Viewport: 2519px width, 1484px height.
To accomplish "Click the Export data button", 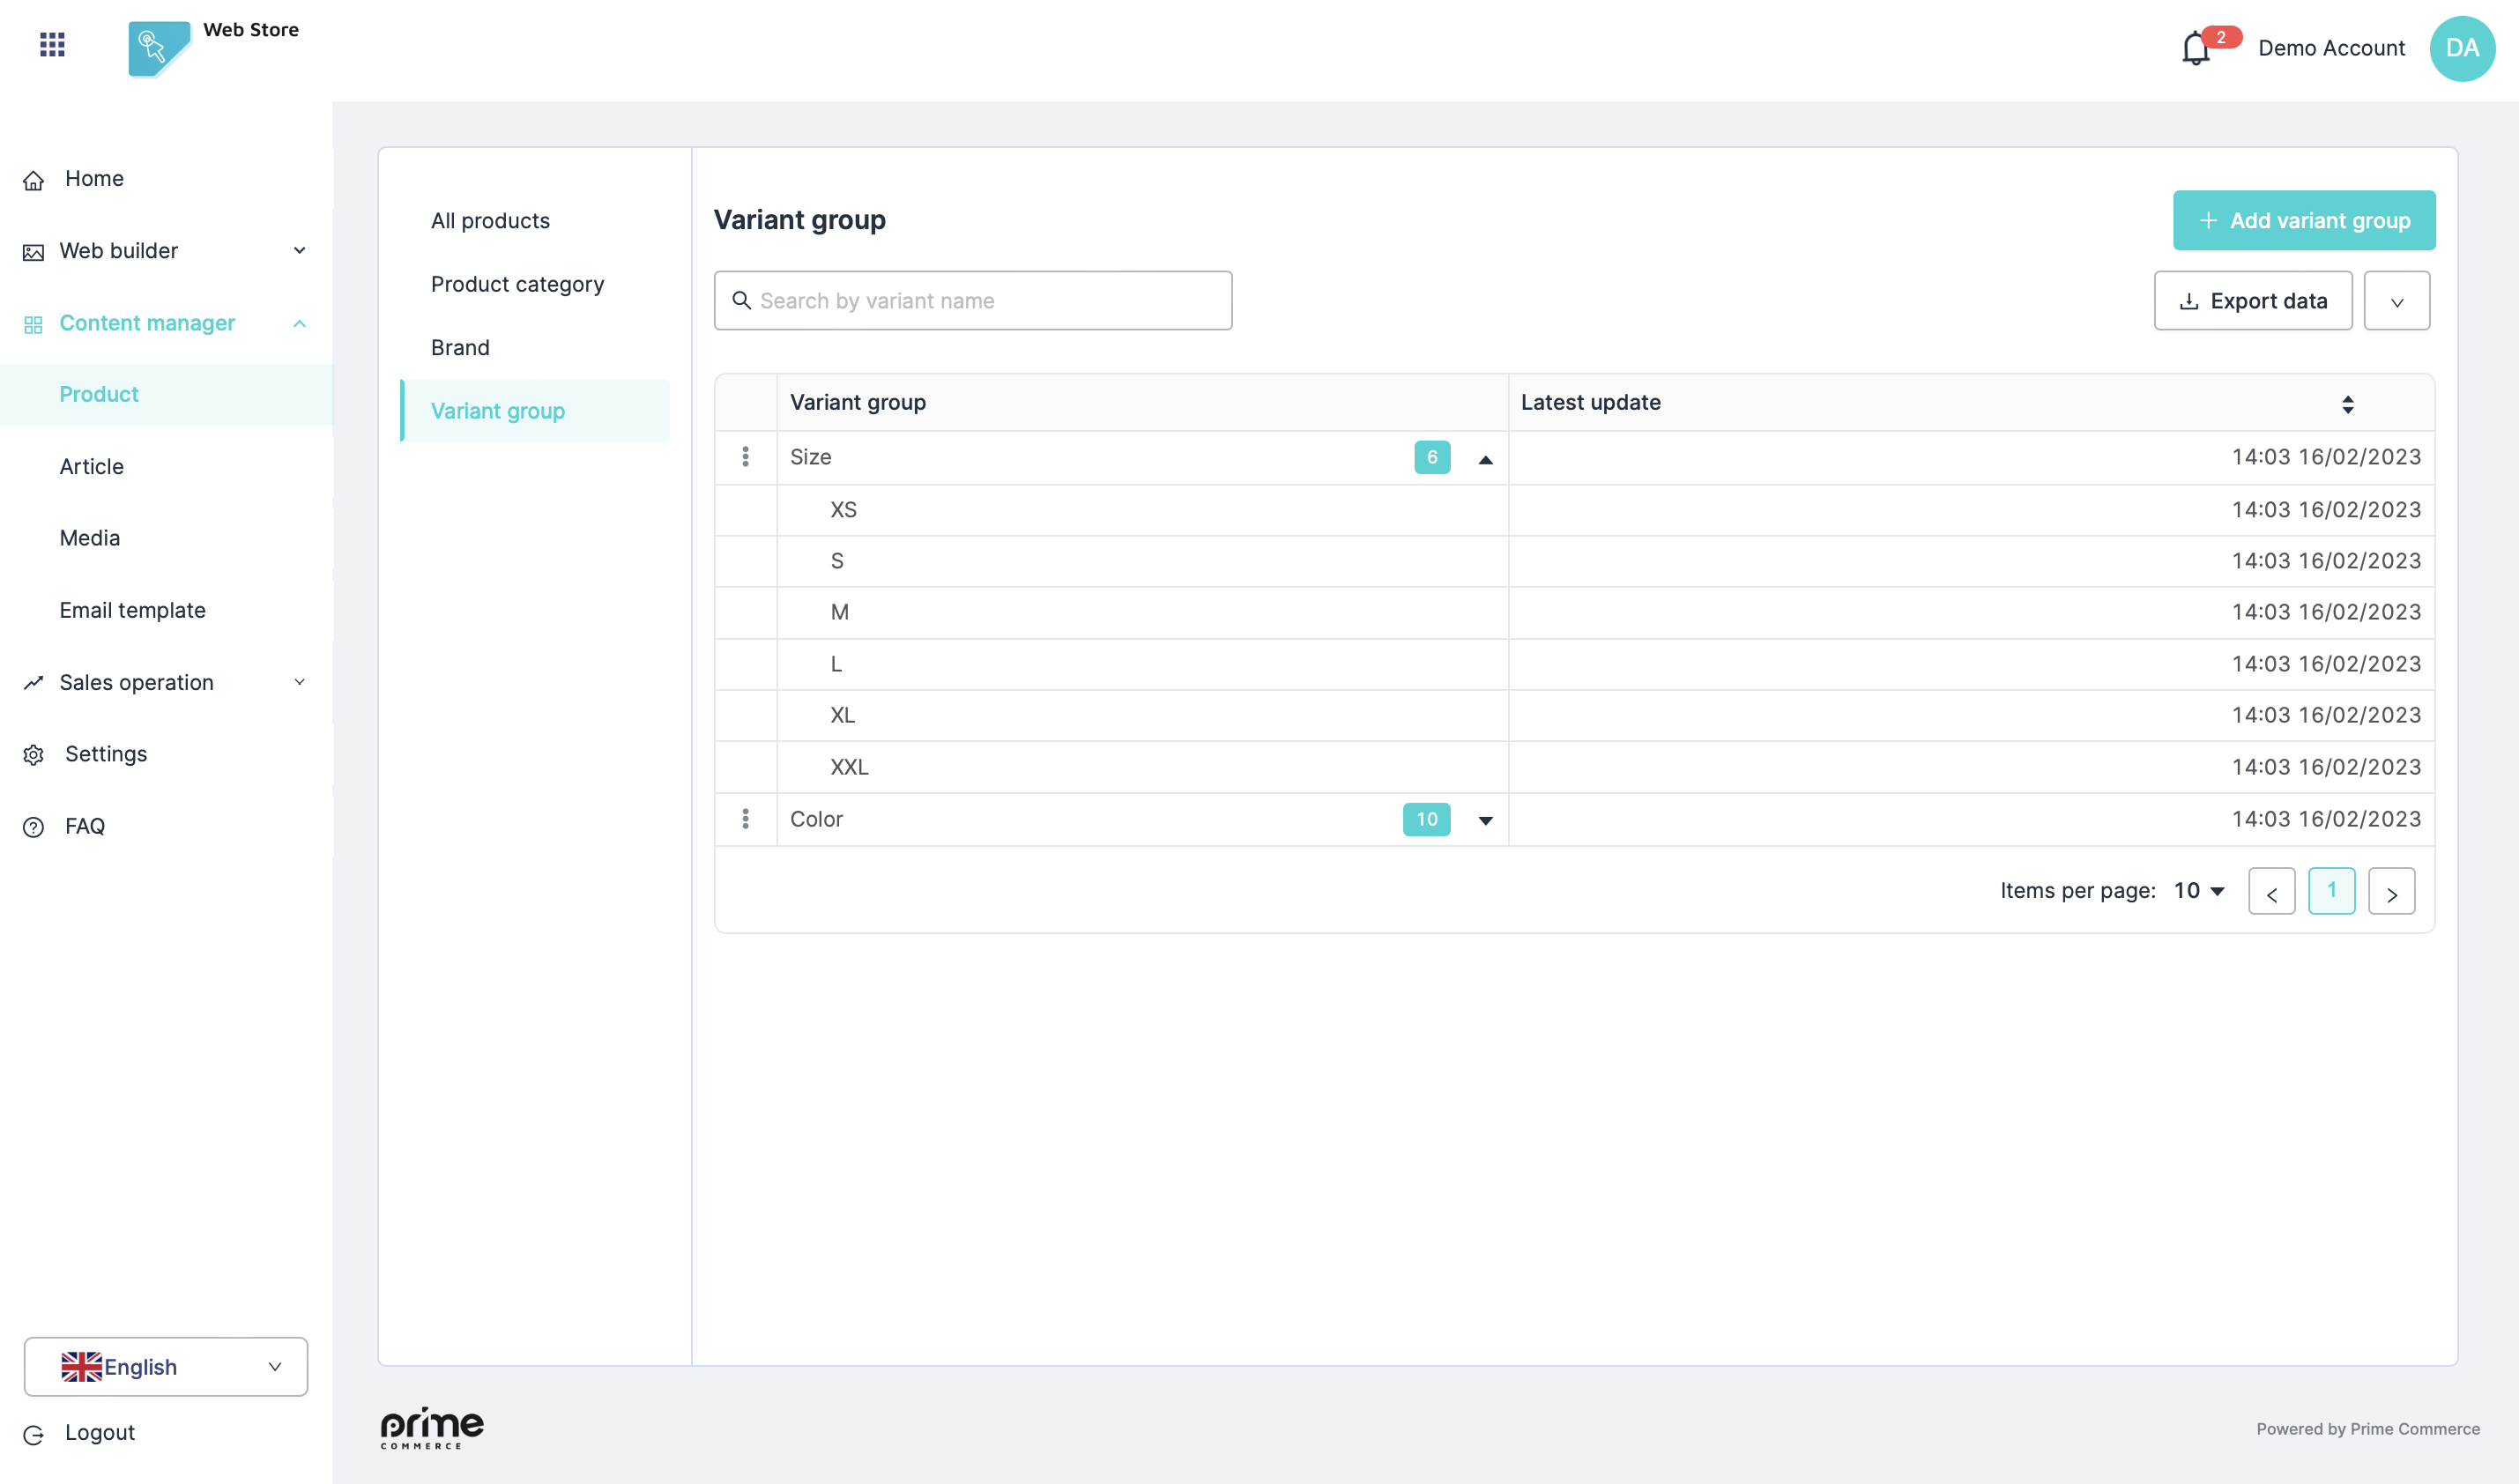I will (x=2252, y=301).
